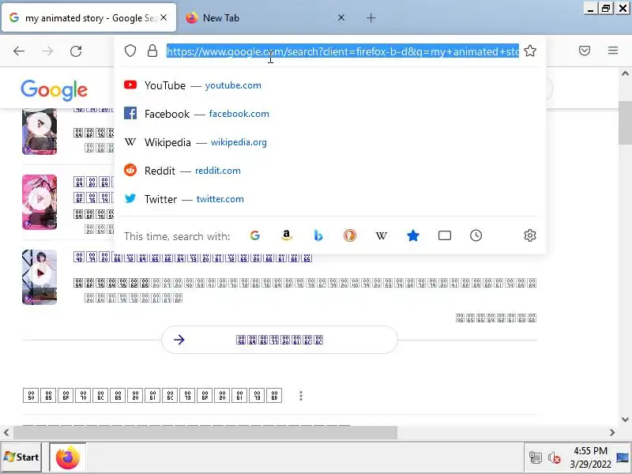632x474 pixels.
Task: Open the Firefox application menu
Action: point(613,51)
